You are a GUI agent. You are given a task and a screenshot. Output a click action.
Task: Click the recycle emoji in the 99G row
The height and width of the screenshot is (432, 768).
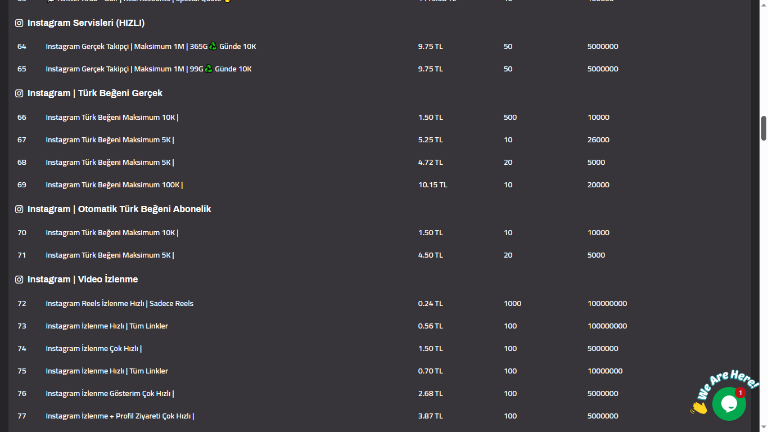coord(209,69)
